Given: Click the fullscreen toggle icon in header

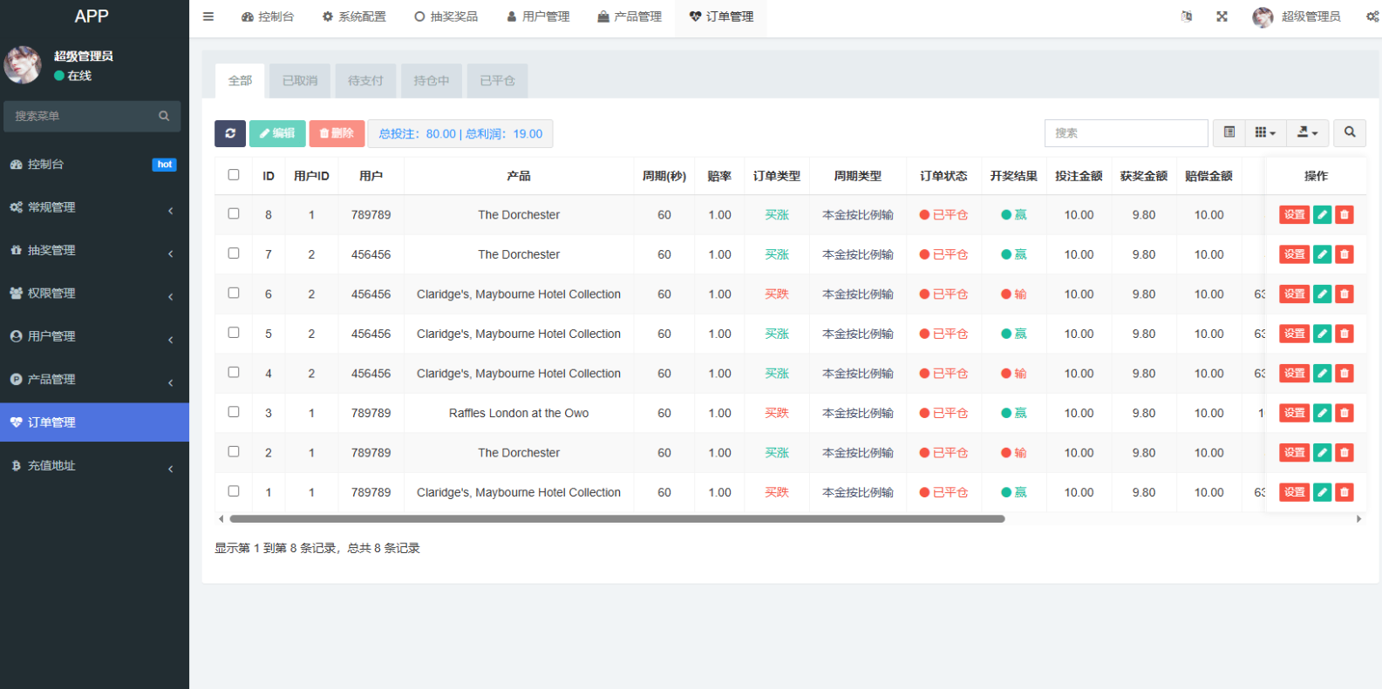Looking at the screenshot, I should click(1222, 17).
